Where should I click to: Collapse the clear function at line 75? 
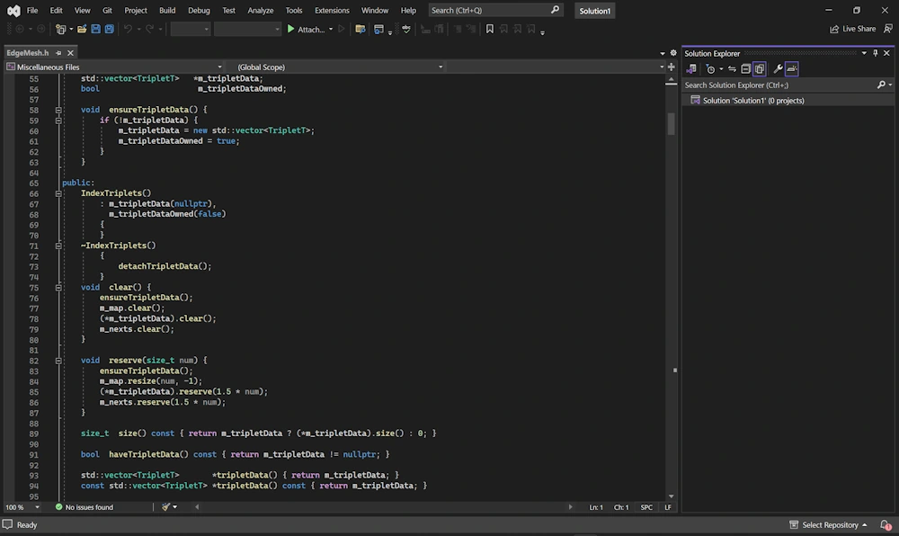pyautogui.click(x=58, y=287)
